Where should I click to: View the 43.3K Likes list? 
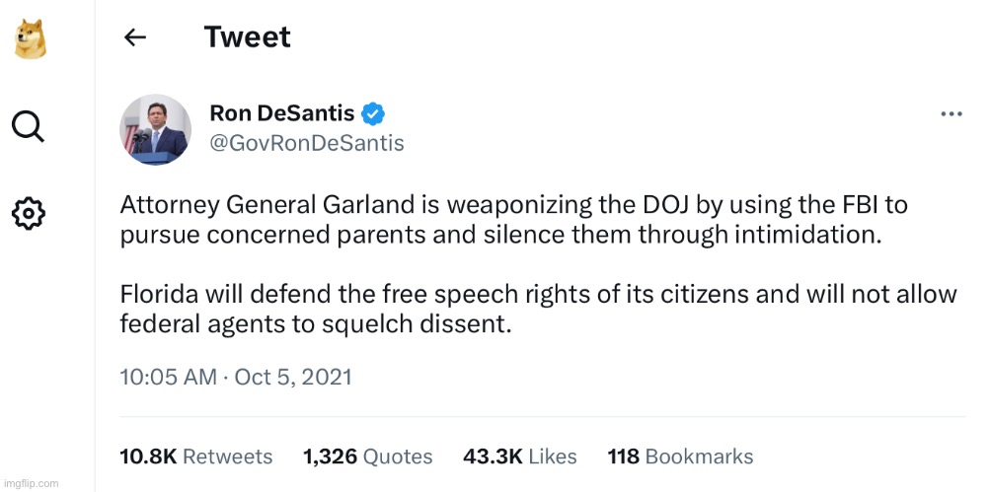pos(519,457)
